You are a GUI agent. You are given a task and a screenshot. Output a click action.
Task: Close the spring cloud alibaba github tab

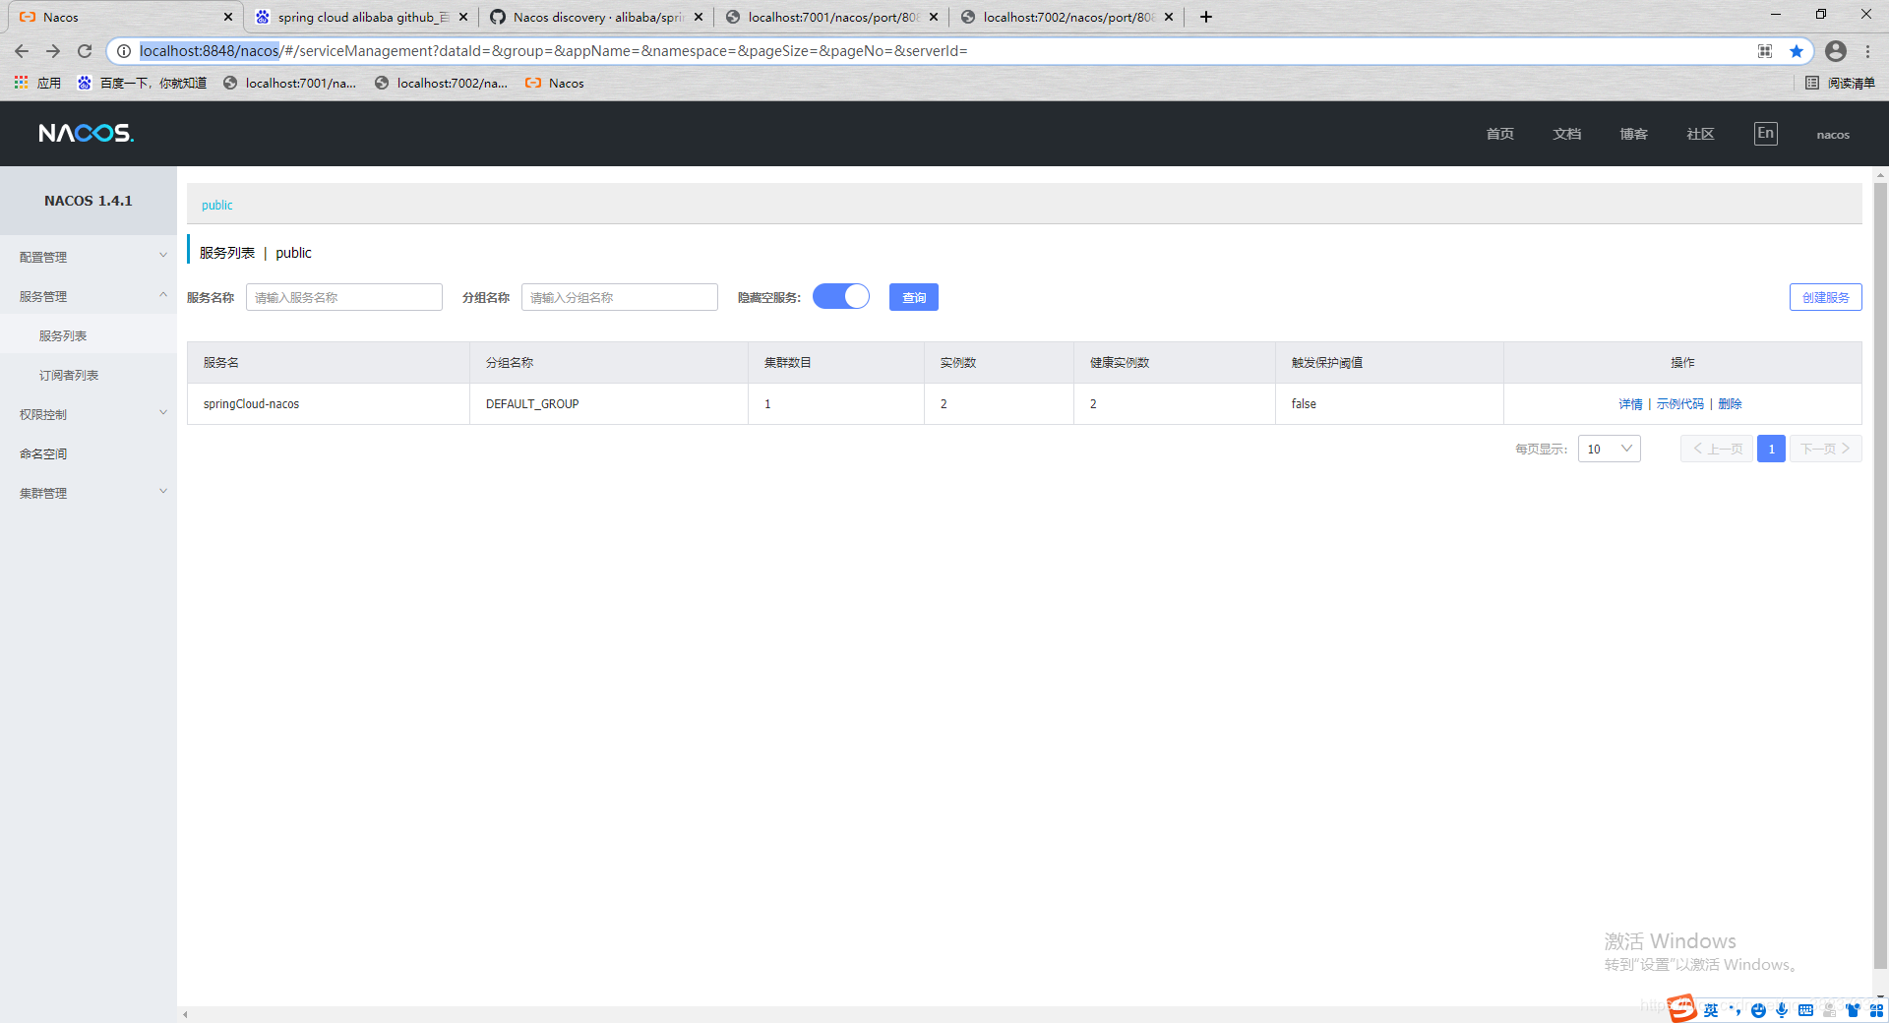463,17
